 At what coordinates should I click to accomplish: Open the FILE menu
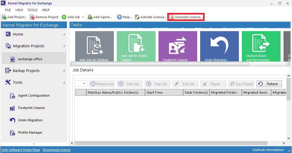coord(8,10)
